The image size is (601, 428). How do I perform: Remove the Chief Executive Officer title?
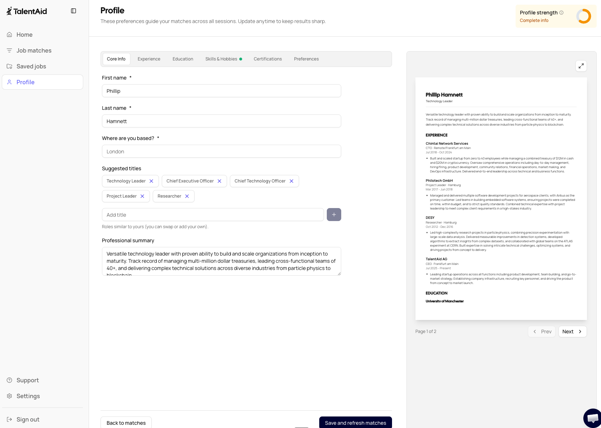[x=219, y=181]
